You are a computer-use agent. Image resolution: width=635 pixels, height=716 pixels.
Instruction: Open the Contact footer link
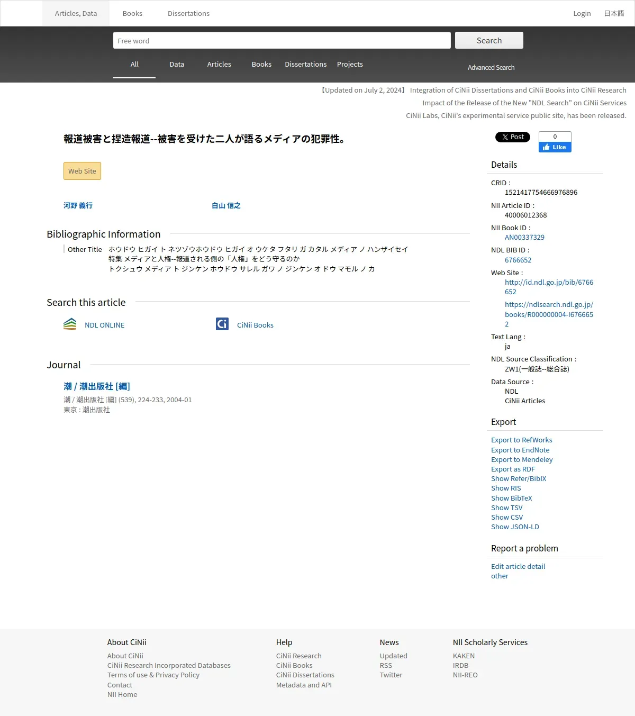pyautogui.click(x=120, y=685)
